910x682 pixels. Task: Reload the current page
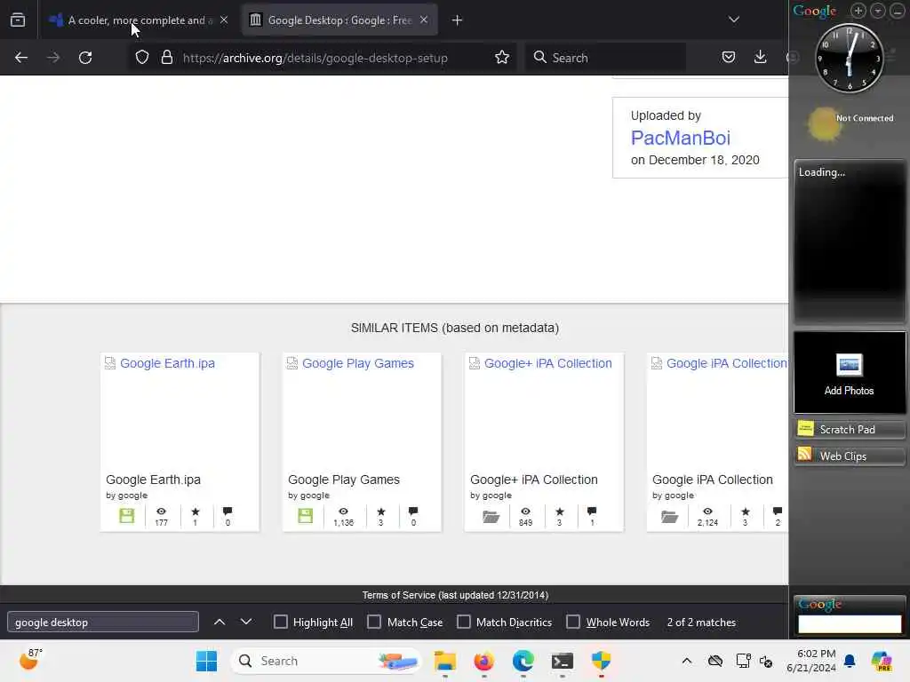(x=85, y=58)
